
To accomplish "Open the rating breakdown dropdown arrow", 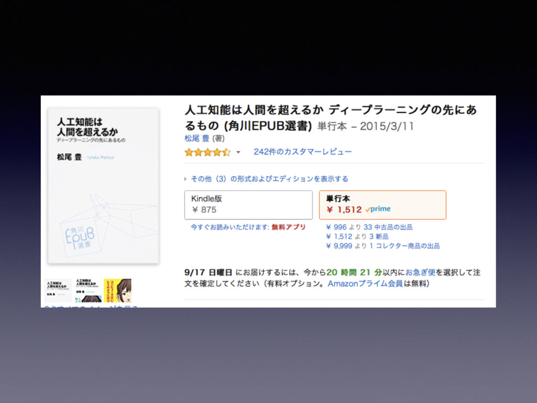I will coord(239,152).
